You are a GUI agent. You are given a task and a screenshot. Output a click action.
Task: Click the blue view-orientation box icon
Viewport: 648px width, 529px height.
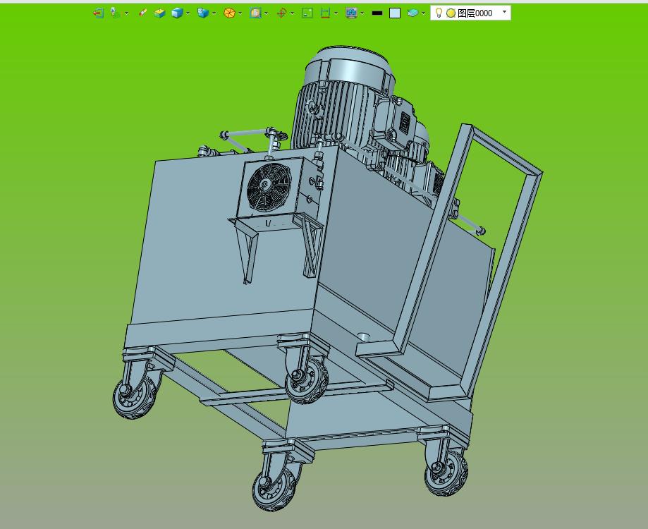click(x=203, y=13)
